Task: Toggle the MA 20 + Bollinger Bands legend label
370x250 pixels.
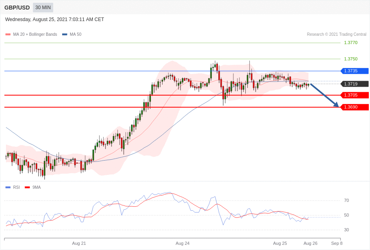Action: coord(35,34)
